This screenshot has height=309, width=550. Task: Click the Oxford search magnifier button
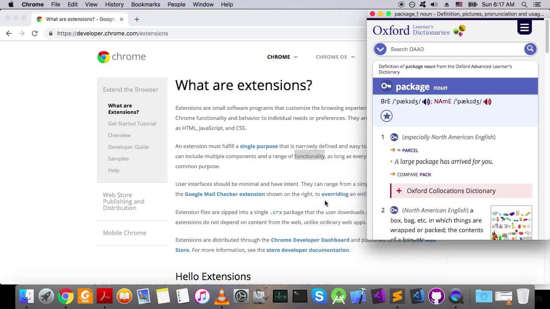tap(530, 49)
